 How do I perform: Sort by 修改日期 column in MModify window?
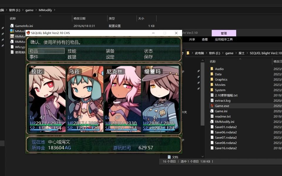(x=80, y=18)
